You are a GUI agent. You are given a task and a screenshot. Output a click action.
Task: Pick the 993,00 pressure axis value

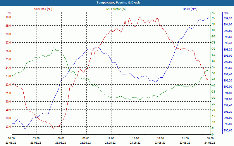(x=228, y=56)
